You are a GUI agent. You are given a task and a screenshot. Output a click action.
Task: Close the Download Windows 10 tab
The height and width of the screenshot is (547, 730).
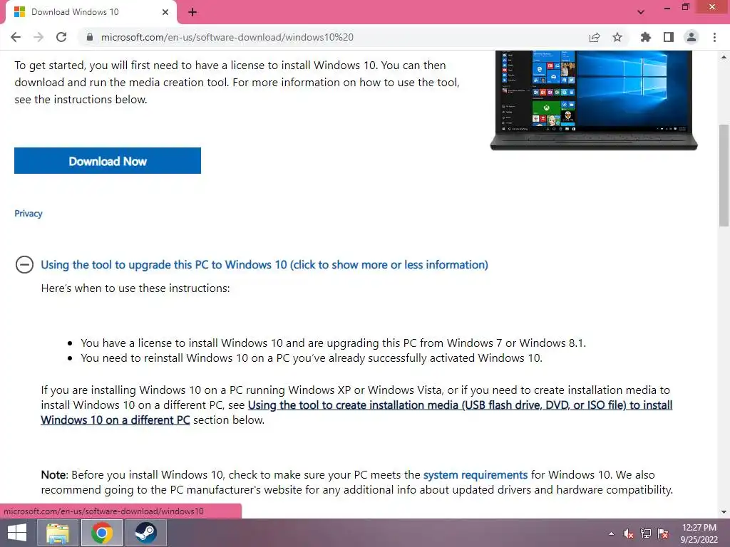click(x=165, y=12)
